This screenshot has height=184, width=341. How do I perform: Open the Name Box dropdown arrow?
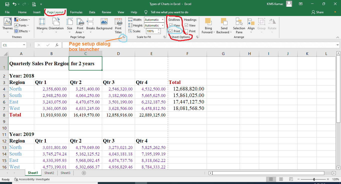coord(24,45)
